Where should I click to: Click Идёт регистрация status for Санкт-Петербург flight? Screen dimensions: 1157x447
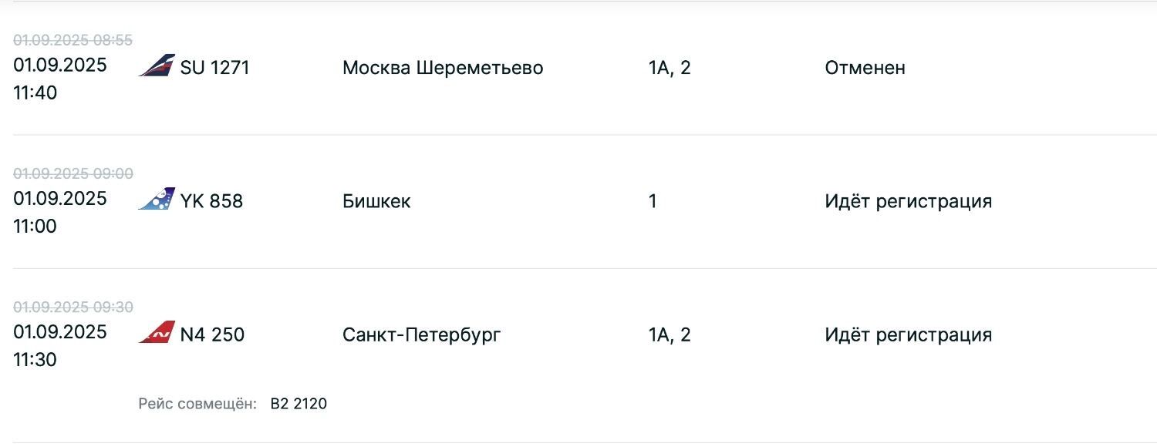pyautogui.click(x=908, y=335)
